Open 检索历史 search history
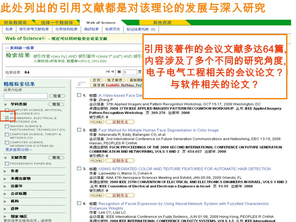This screenshot has height=222, width=296. coord(113,29)
